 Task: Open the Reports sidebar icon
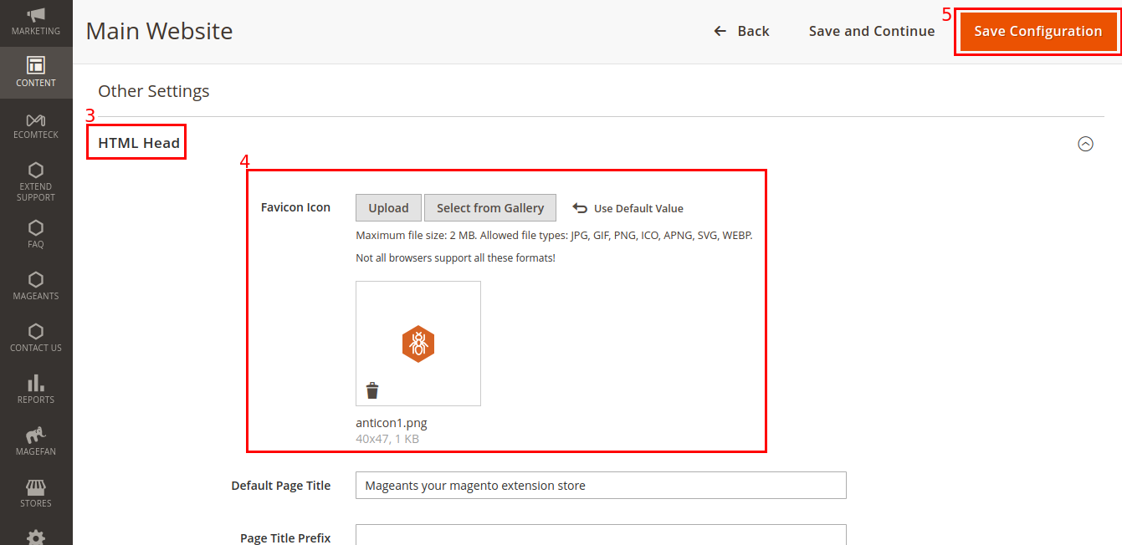[36, 387]
